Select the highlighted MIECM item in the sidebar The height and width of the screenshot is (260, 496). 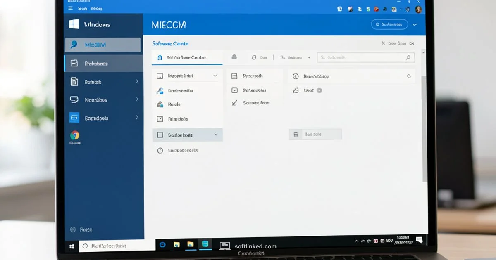[103, 45]
